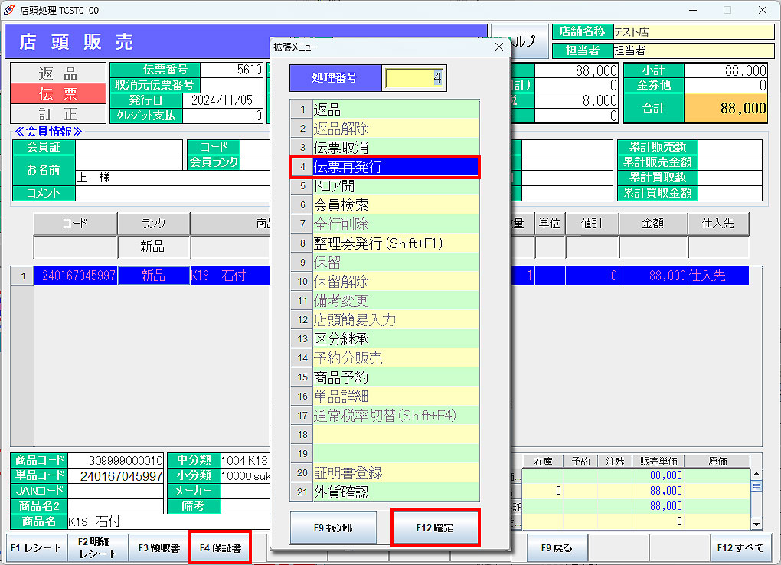Click the 処理番号 input field

414,77
